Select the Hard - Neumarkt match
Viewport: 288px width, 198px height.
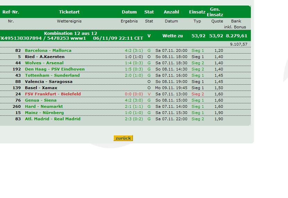point(44,106)
